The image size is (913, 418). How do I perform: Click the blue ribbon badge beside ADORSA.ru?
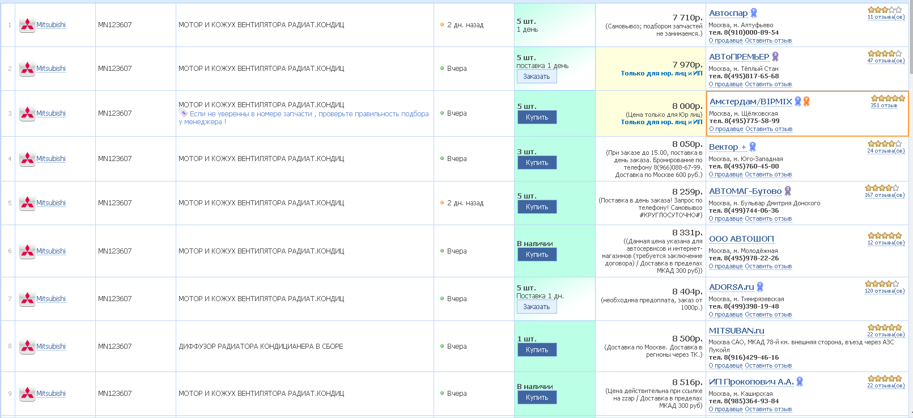(x=760, y=287)
